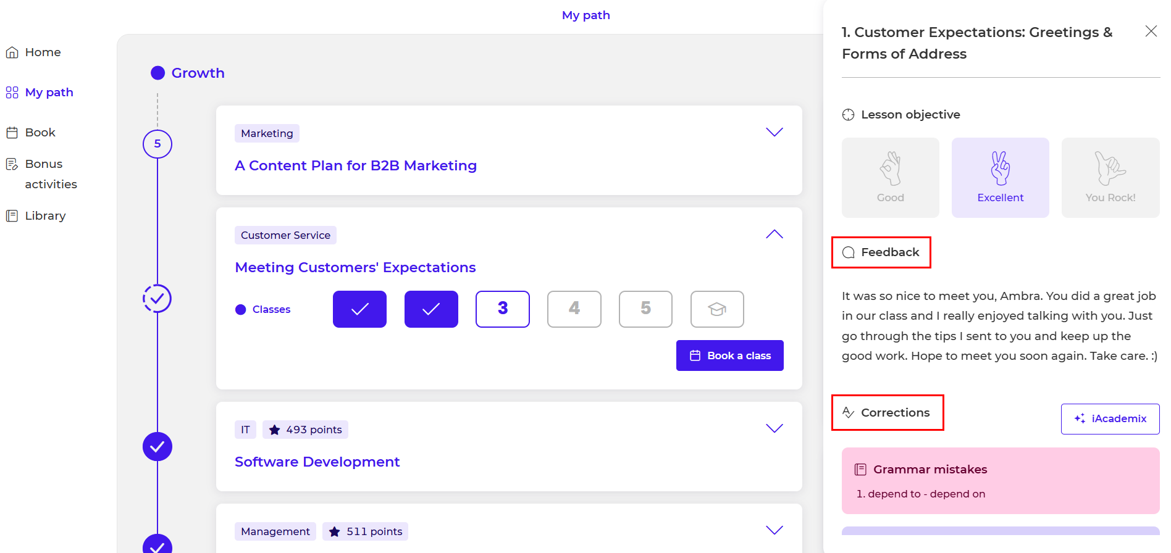Click the Software Development completed timeline checkmark
1171x553 pixels.
pos(157,446)
